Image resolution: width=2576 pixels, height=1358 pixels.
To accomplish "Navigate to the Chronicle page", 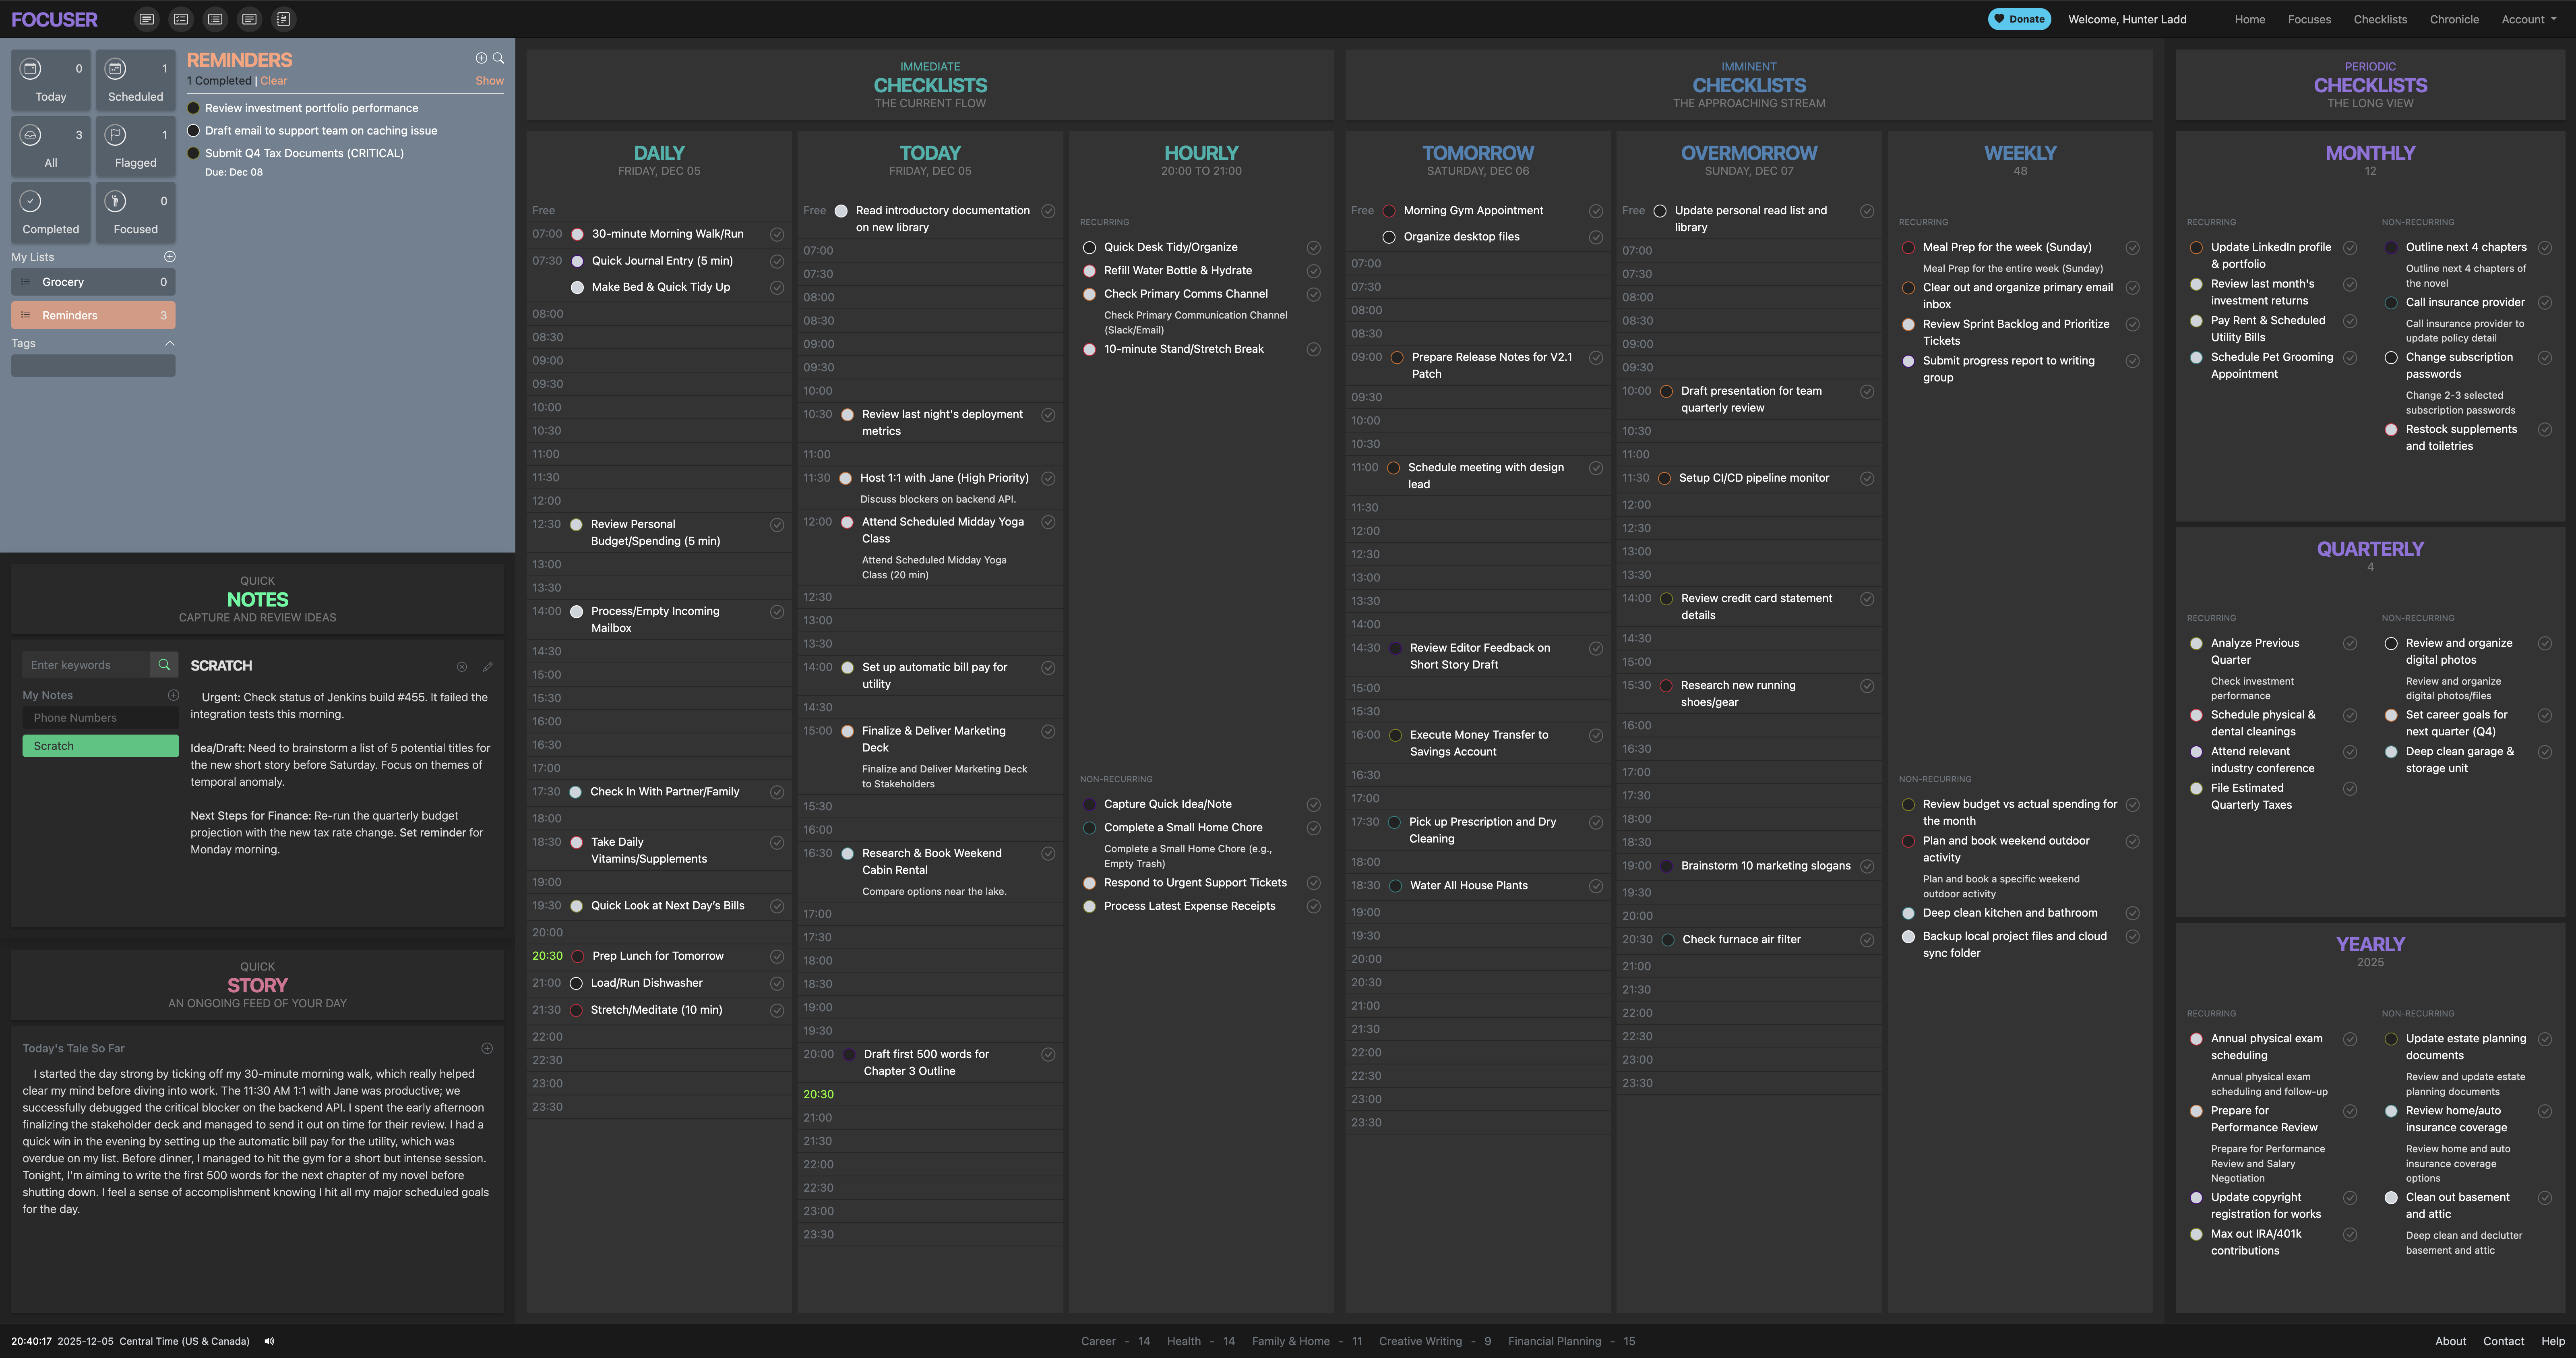I will (2454, 19).
